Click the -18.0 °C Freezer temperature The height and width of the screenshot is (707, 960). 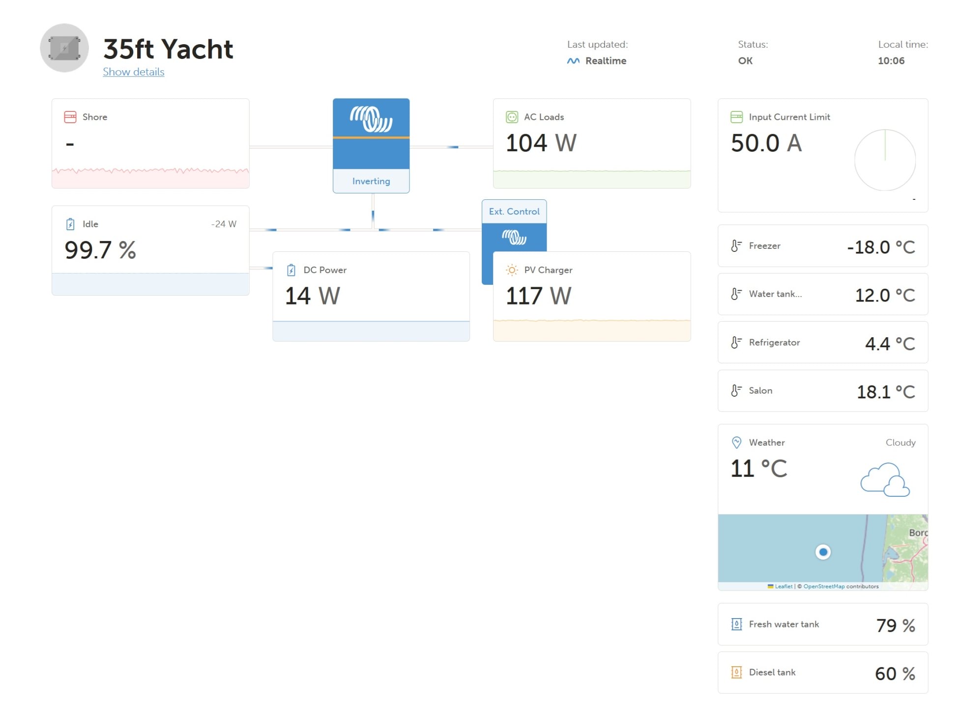[x=881, y=247]
